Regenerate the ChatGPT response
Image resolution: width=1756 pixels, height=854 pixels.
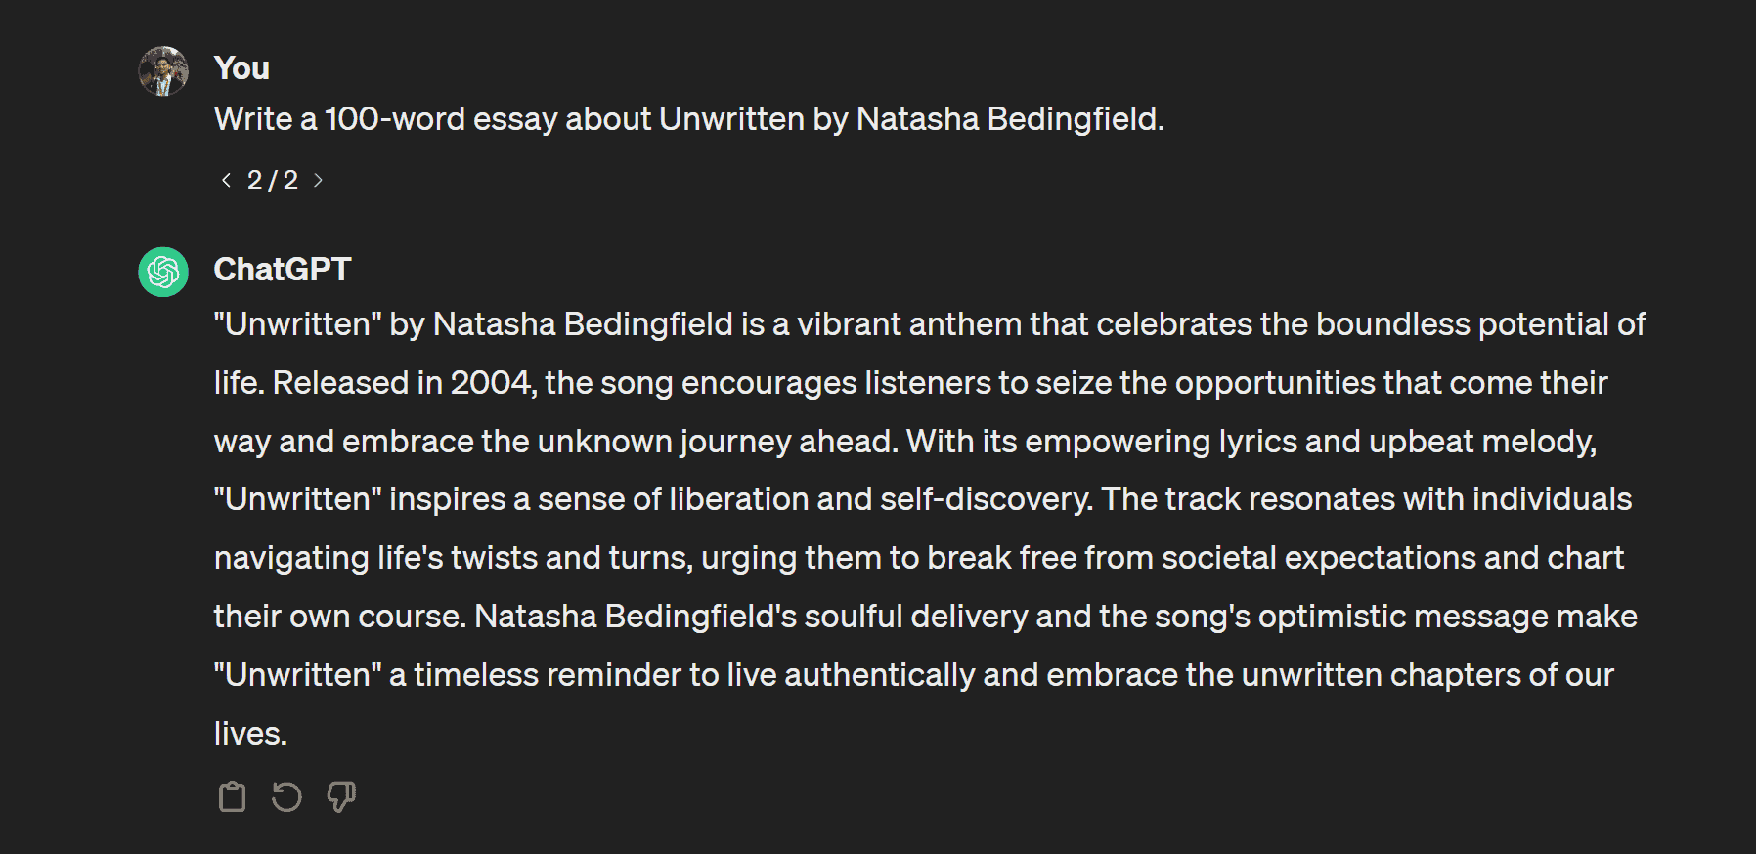286,797
